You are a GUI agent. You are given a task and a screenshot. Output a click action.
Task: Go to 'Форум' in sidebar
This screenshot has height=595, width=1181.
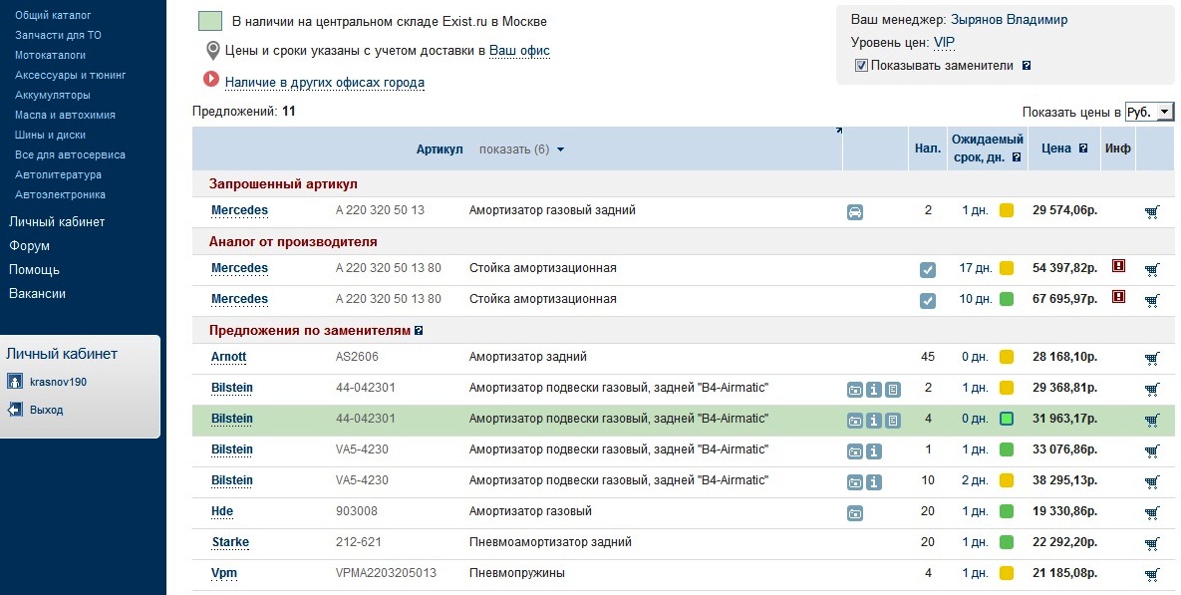tap(29, 245)
